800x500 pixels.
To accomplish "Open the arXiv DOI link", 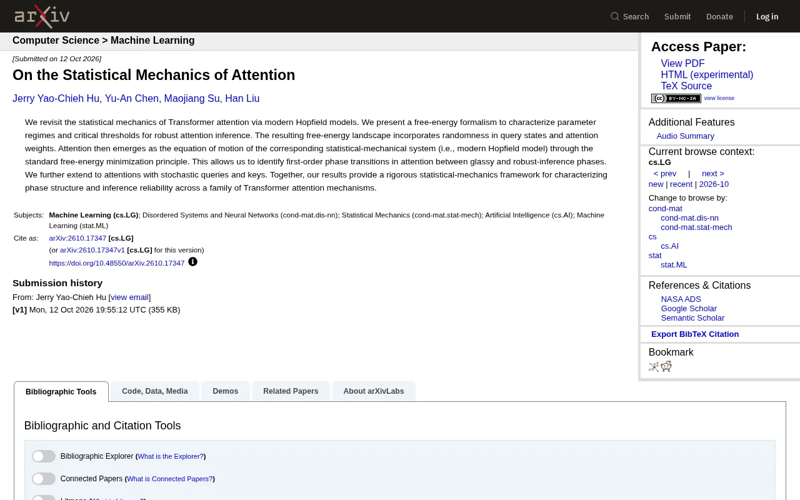I will tap(117, 263).
